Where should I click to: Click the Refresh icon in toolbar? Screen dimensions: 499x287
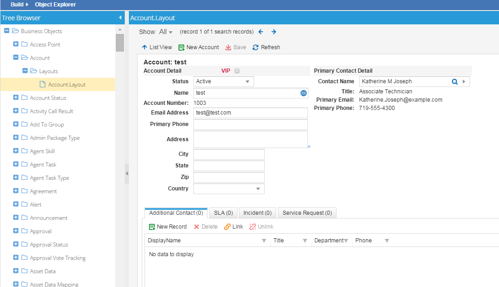tap(255, 47)
